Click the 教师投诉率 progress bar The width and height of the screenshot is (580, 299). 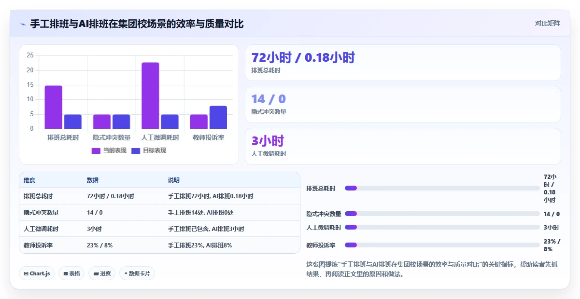point(442,245)
